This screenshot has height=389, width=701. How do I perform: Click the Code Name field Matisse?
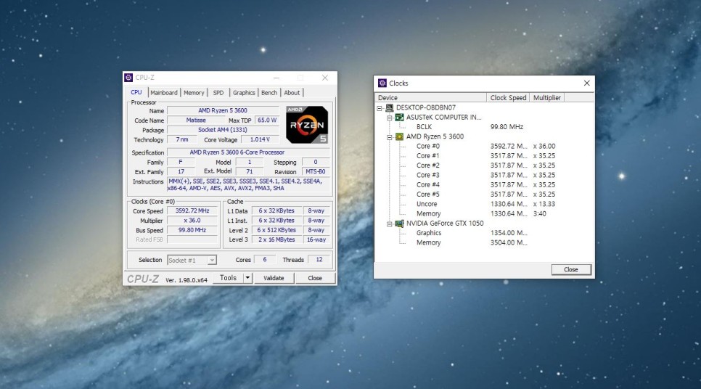(196, 120)
